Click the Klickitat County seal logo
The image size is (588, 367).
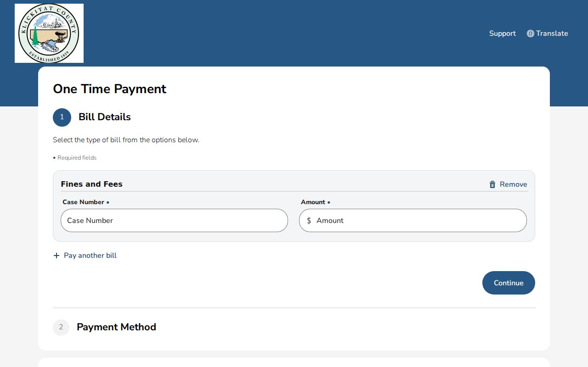pyautogui.click(x=49, y=33)
